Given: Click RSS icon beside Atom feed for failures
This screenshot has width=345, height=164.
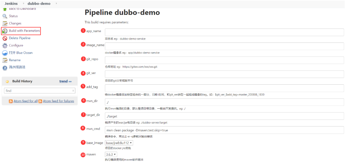Looking at the screenshot, I should tap(40, 101).
